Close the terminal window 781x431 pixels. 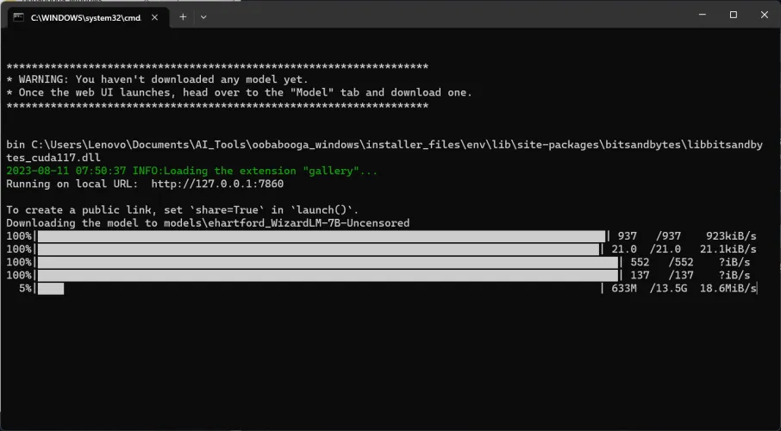[x=765, y=15]
